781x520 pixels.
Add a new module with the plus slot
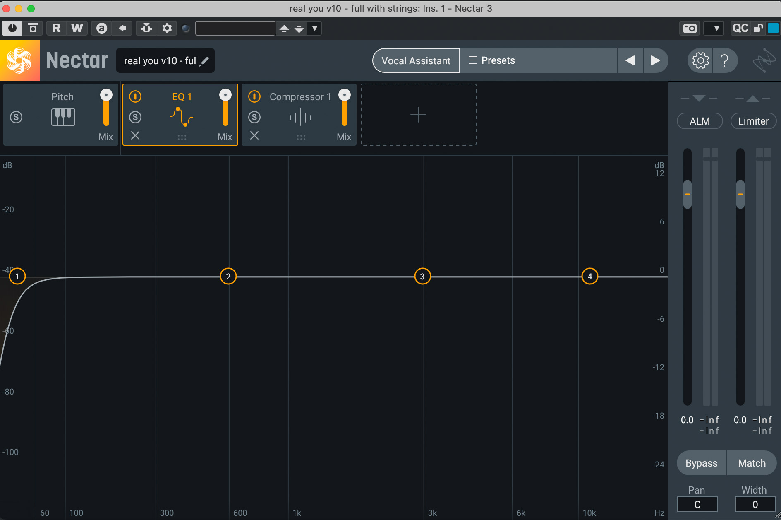(x=418, y=115)
